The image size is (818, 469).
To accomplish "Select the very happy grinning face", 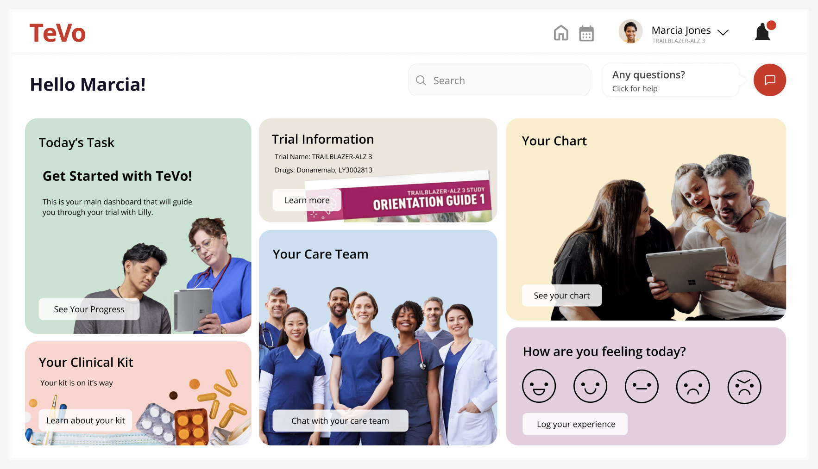I will pyautogui.click(x=539, y=386).
